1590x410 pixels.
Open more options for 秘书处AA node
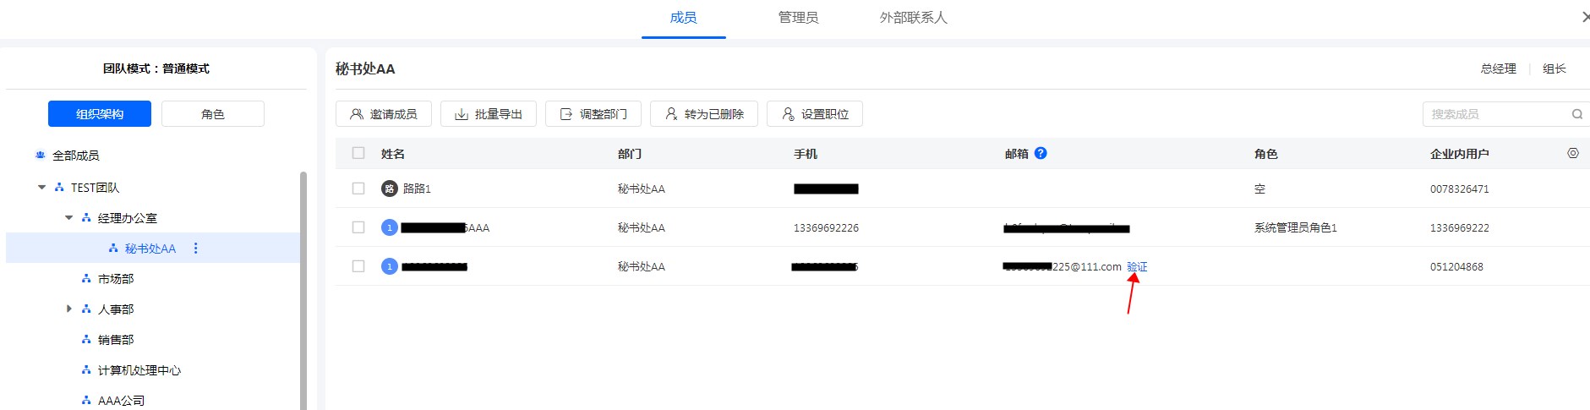coord(196,249)
